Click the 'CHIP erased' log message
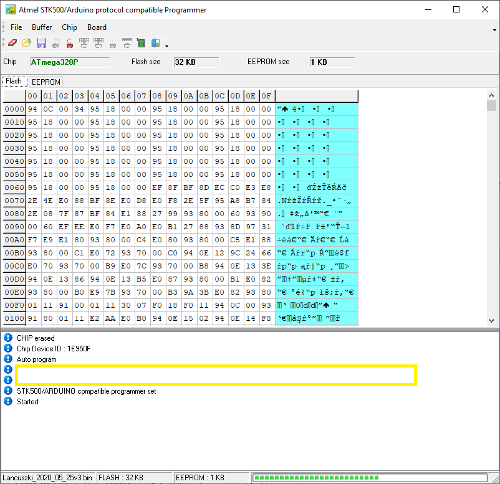Image resolution: width=500 pixels, height=484 pixels. point(36,338)
